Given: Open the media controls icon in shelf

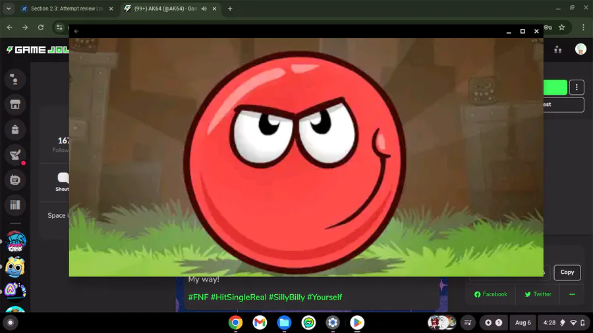Looking at the screenshot, I should 468,322.
